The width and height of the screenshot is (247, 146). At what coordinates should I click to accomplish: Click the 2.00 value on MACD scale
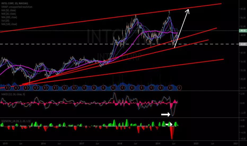[x=242, y=94]
